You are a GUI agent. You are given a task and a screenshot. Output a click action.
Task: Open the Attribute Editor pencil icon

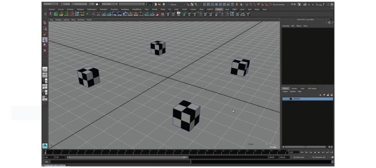(x=333, y=23)
